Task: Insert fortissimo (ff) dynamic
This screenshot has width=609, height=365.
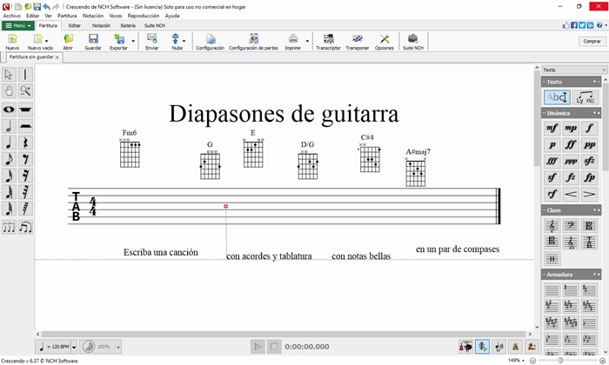Action: (x=571, y=144)
